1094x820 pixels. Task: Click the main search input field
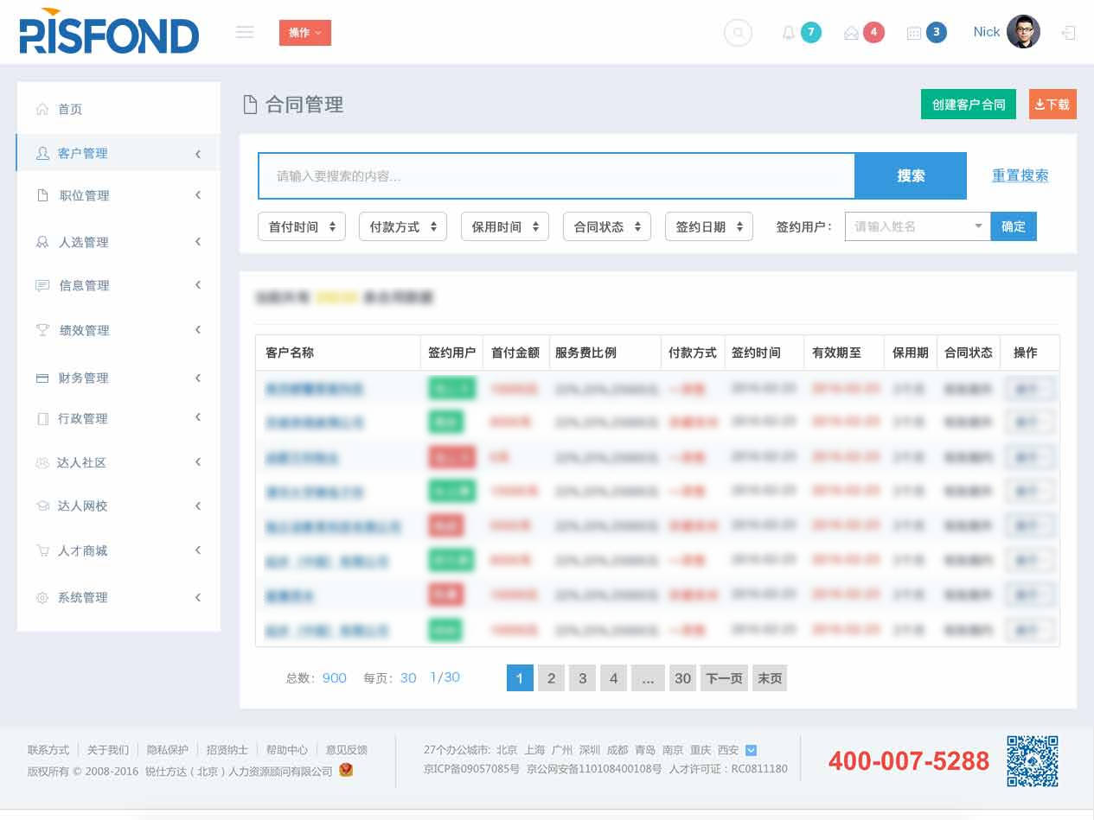(x=556, y=176)
